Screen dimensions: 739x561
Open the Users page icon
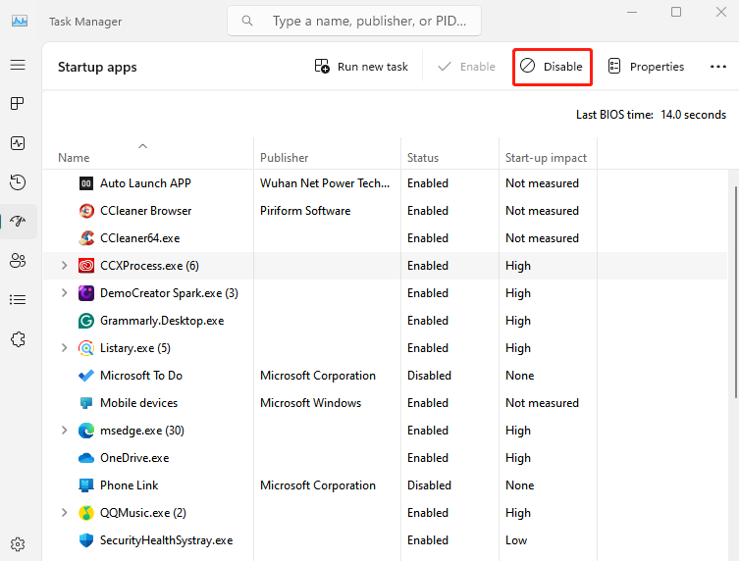[18, 260]
